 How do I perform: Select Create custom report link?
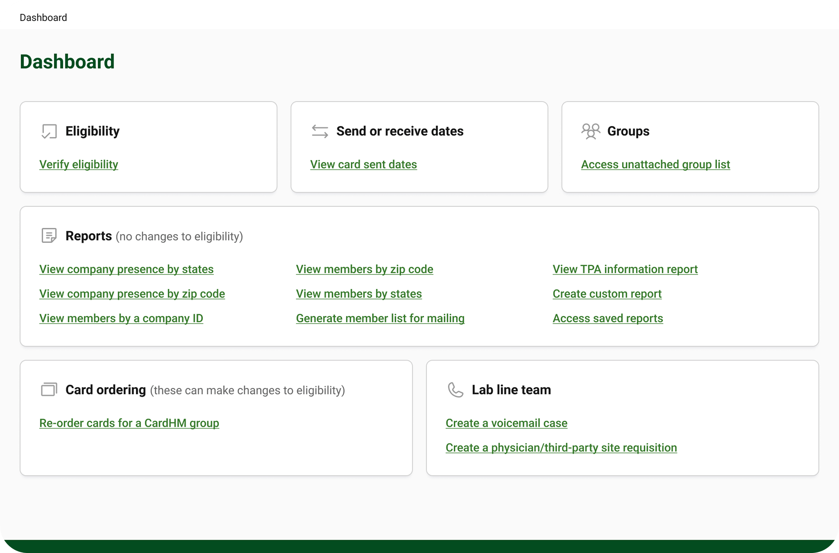[607, 294]
